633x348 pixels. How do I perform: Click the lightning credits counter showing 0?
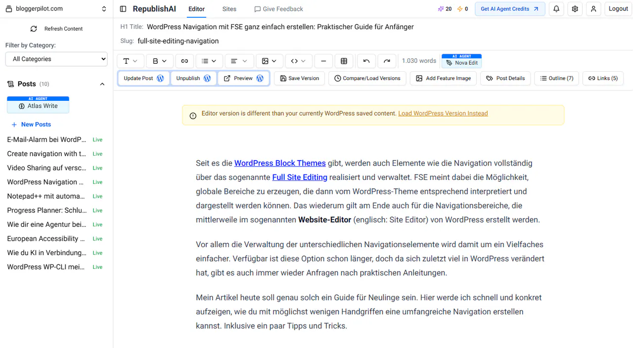(462, 9)
